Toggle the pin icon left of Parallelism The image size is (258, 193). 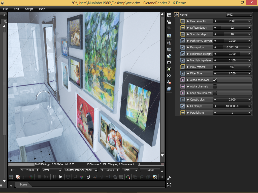pos(183,113)
